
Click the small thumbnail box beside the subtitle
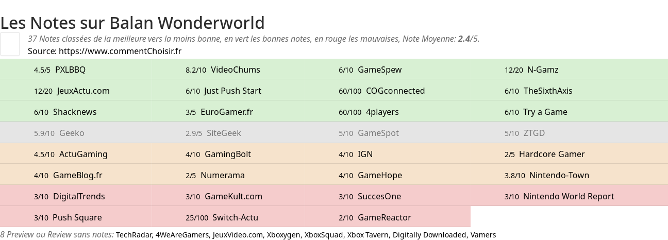(x=10, y=44)
